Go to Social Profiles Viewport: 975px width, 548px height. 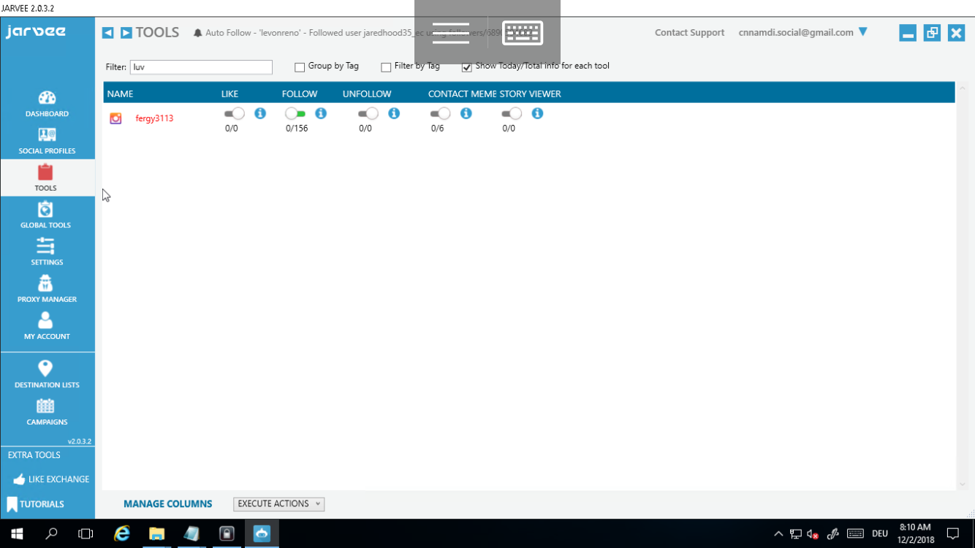[47, 141]
